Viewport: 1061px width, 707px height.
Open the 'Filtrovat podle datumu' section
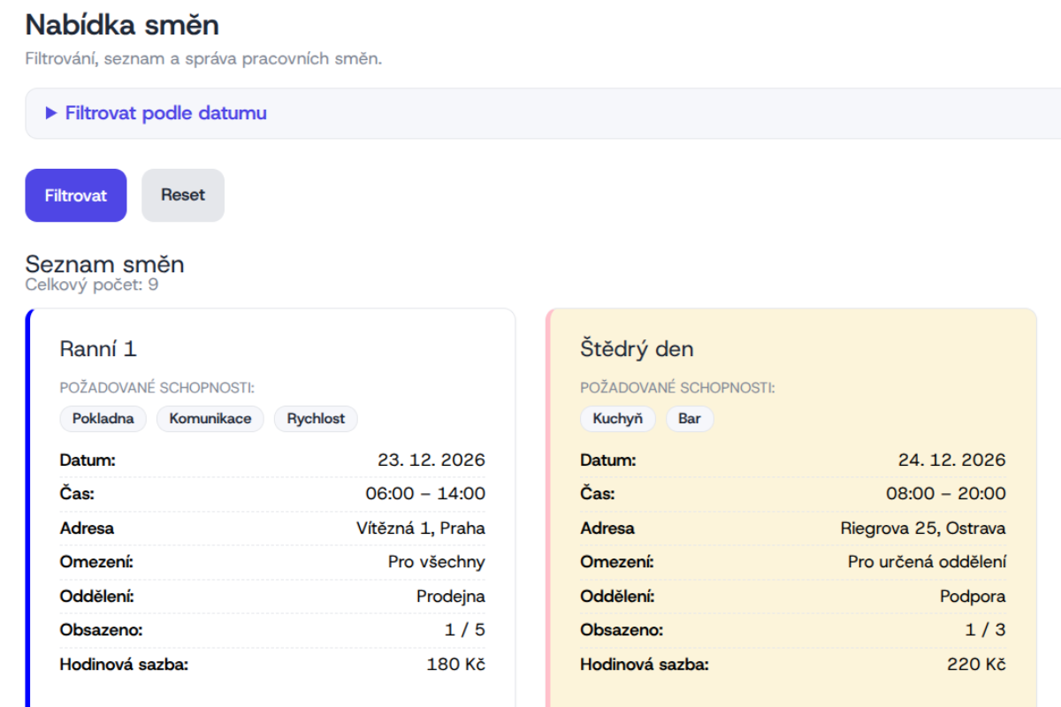(166, 113)
